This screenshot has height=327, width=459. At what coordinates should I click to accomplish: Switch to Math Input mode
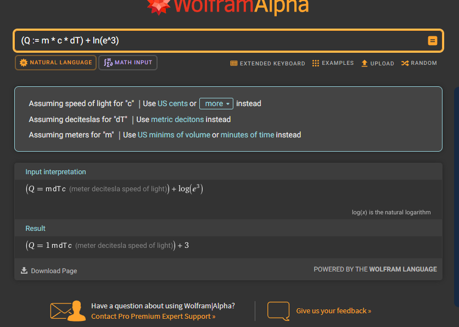128,63
